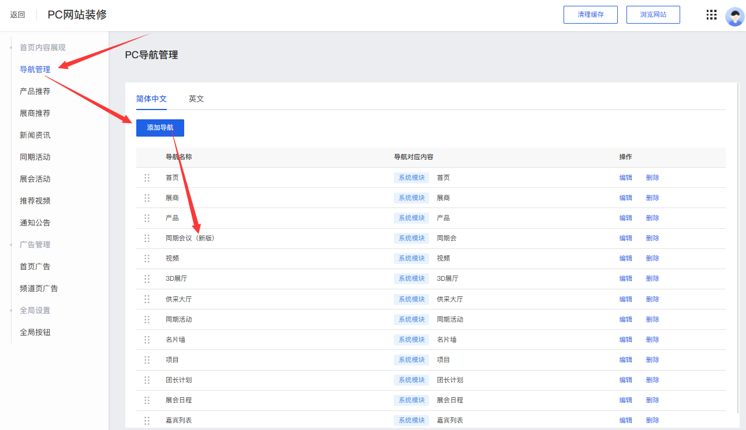The width and height of the screenshot is (746, 430).
Task: Select 全局按钮 in the sidebar
Action: click(x=35, y=332)
